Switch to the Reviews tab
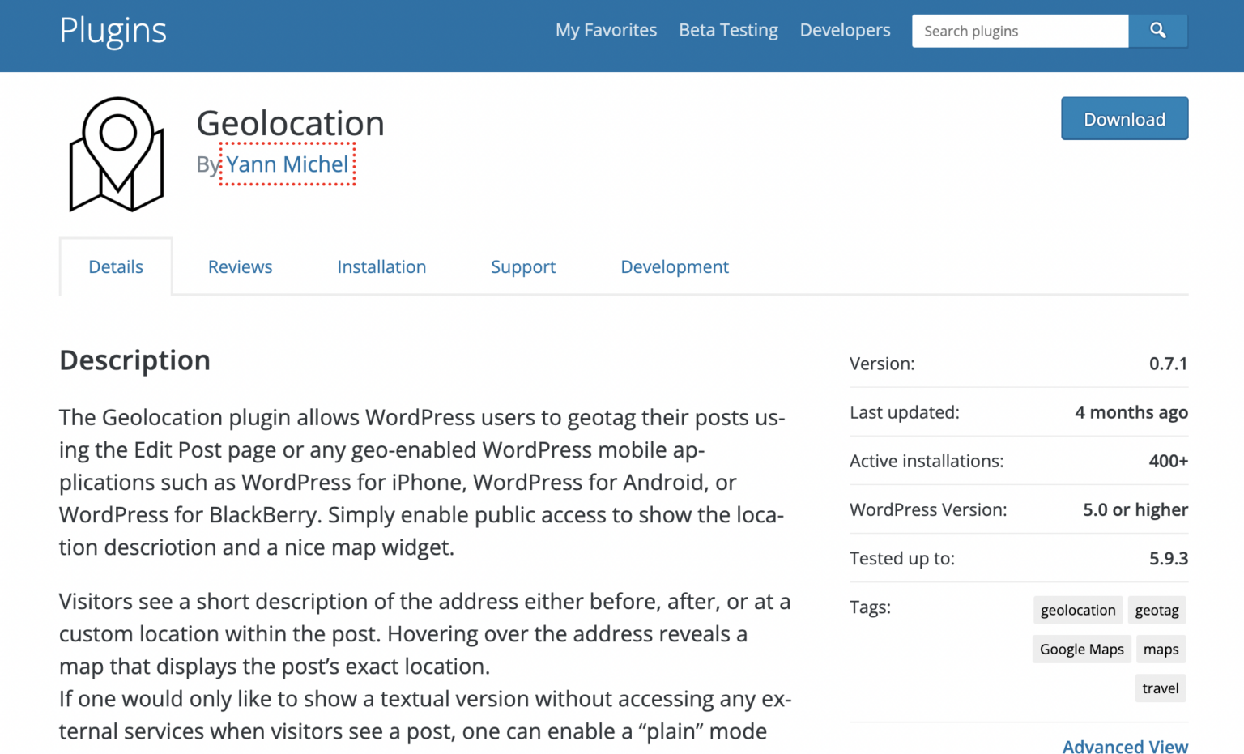This screenshot has height=754, width=1244. (x=240, y=266)
